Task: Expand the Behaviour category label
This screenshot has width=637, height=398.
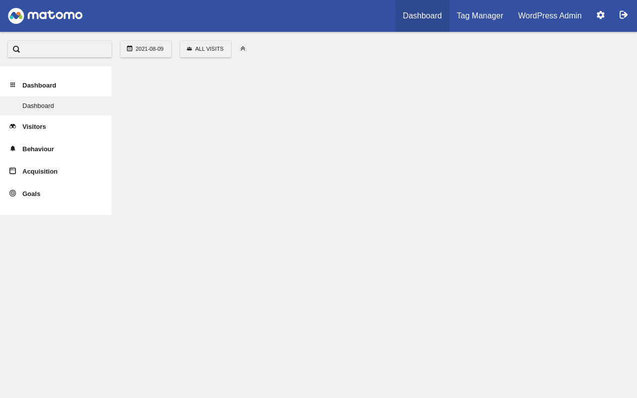Action: (x=38, y=149)
